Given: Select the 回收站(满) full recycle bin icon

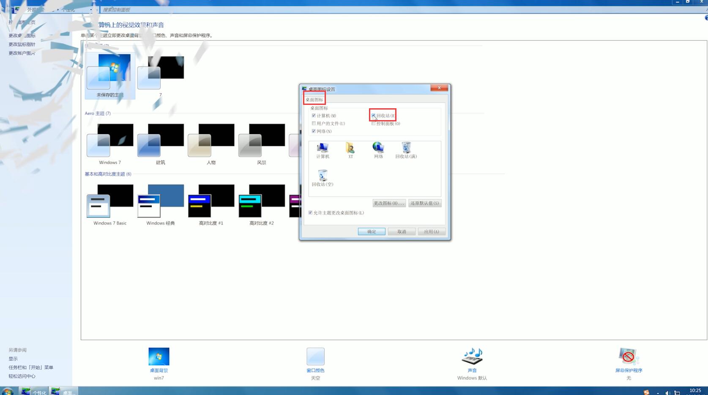Looking at the screenshot, I should pyautogui.click(x=406, y=150).
